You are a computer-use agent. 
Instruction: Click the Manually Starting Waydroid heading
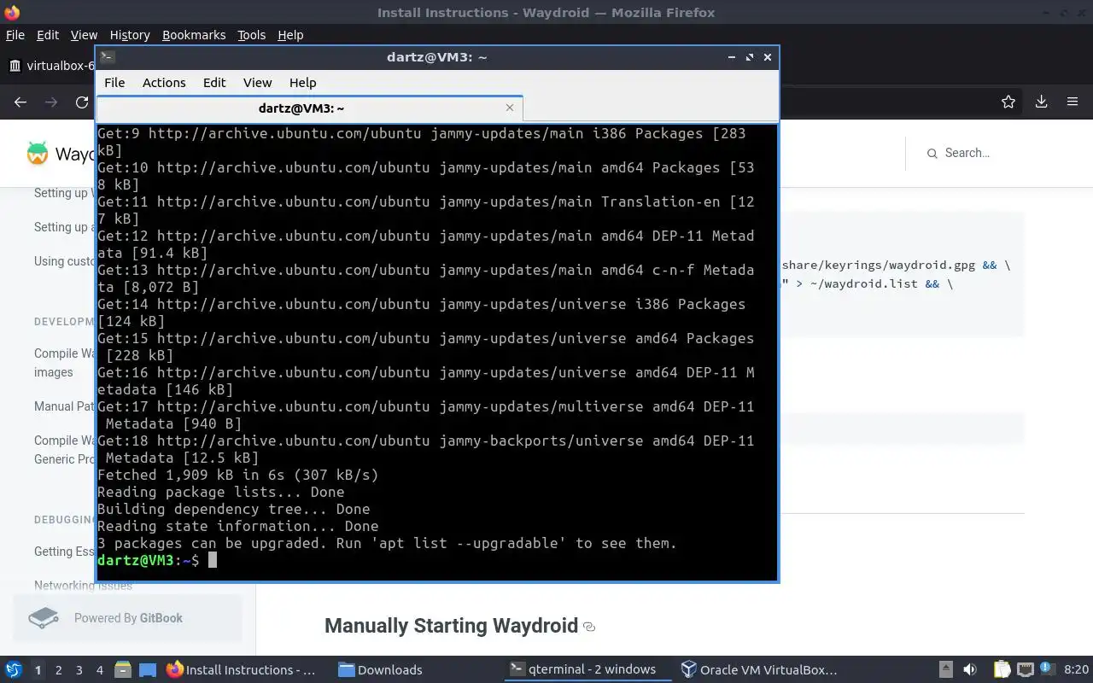(451, 626)
